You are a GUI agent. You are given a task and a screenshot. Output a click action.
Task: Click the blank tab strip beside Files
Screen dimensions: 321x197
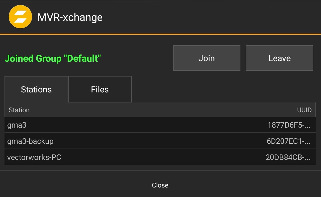point(223,89)
